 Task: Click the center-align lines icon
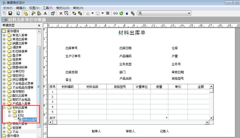point(108,13)
